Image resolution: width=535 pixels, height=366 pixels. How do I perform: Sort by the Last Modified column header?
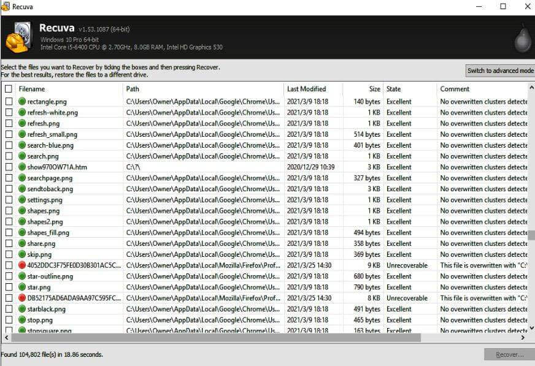(313, 89)
